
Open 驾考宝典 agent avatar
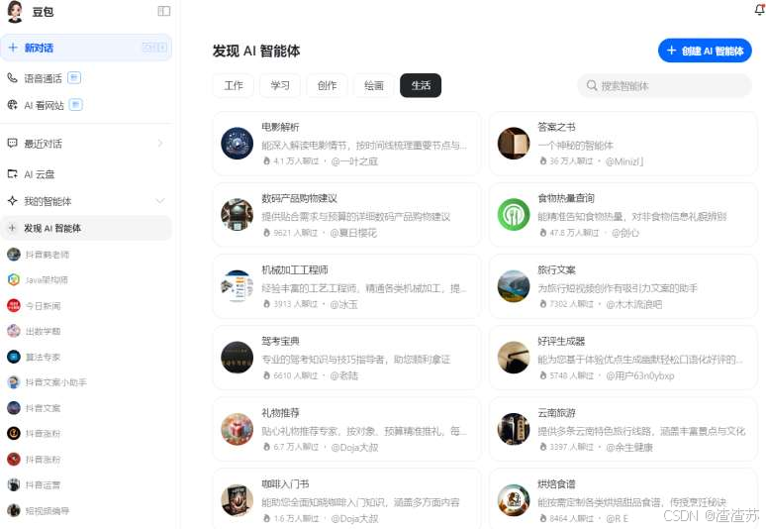coord(237,358)
